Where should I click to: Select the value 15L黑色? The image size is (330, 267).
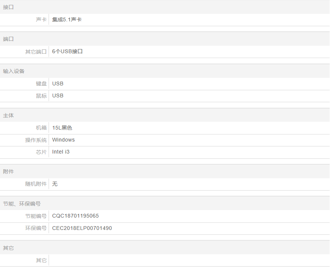pyautogui.click(x=62, y=128)
